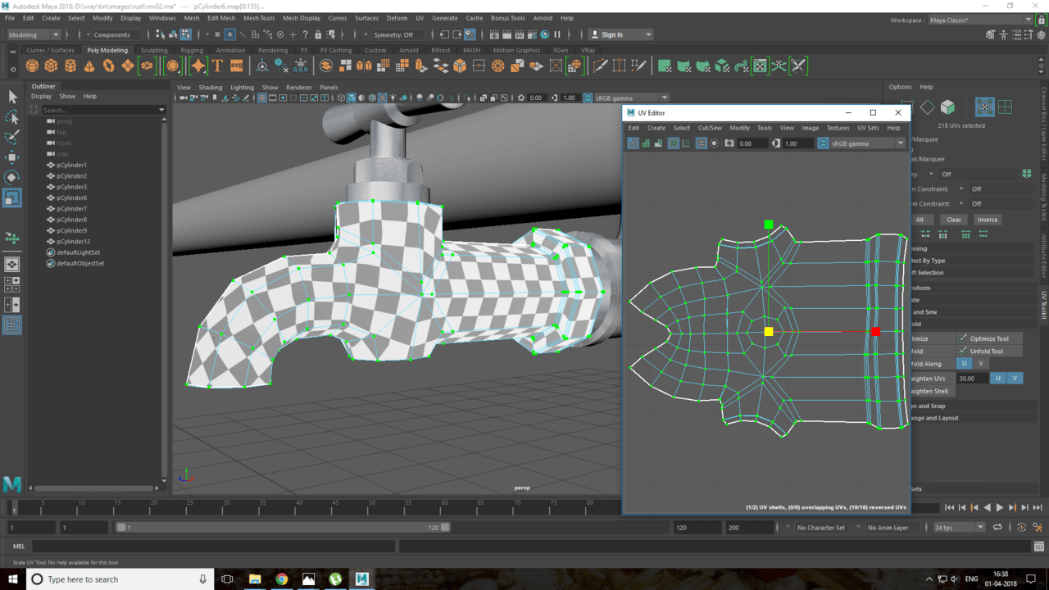Open the Modeling menu set dropdown
This screenshot has width=1049, height=590.
click(x=34, y=34)
